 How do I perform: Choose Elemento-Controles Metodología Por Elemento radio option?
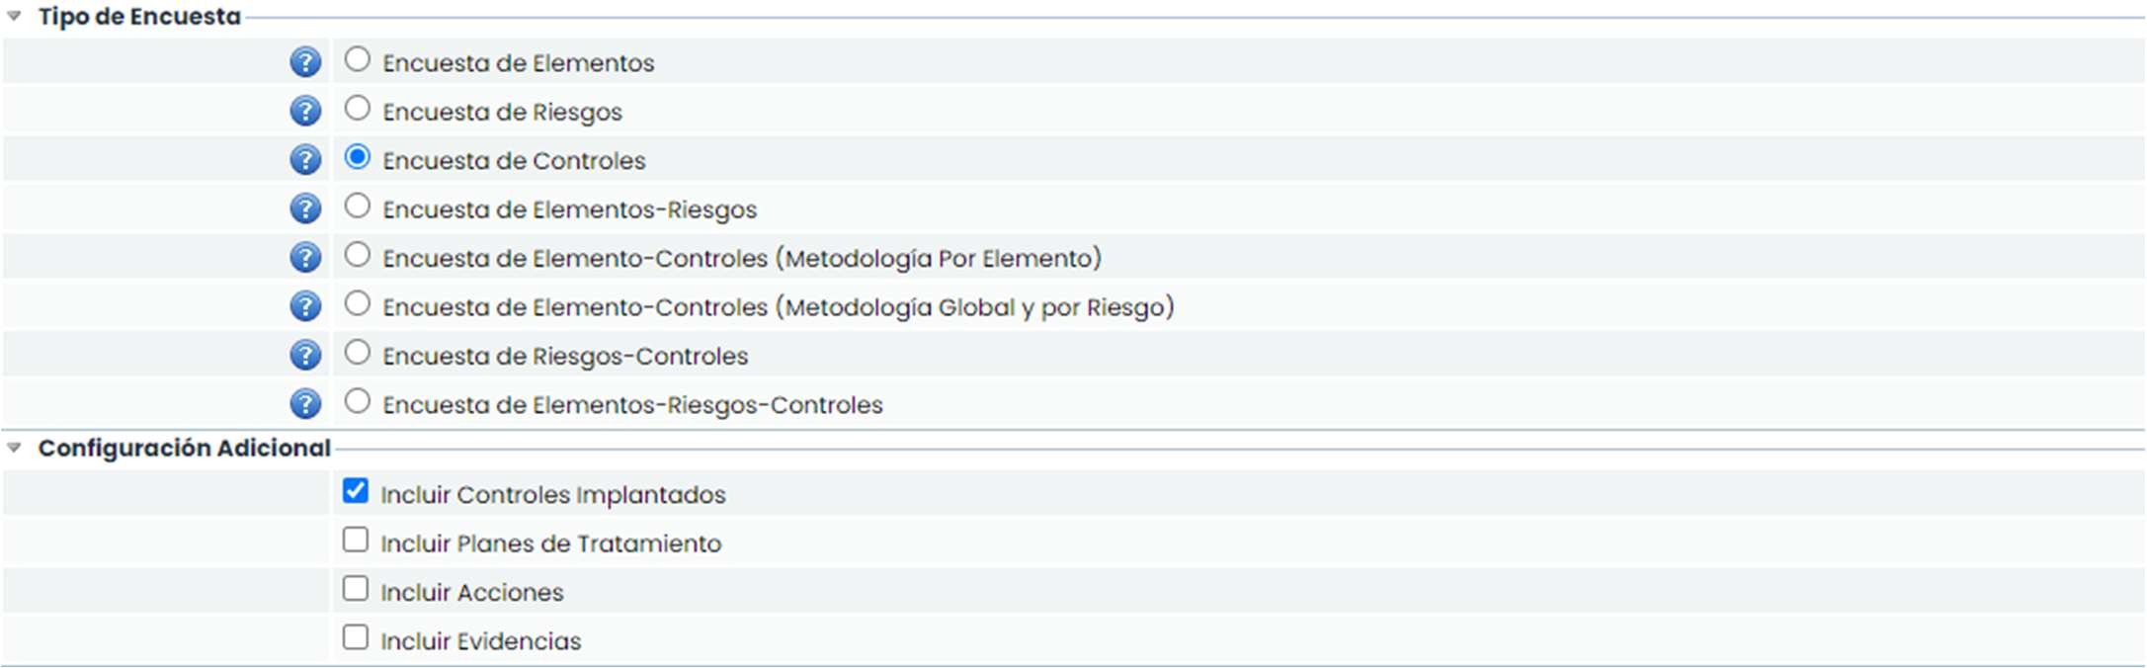point(358,255)
